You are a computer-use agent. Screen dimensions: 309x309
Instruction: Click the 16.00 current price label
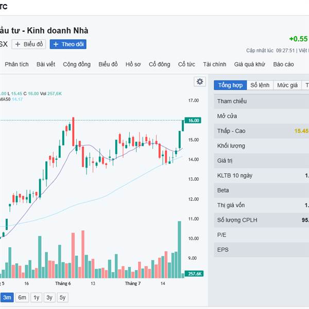click(193, 121)
